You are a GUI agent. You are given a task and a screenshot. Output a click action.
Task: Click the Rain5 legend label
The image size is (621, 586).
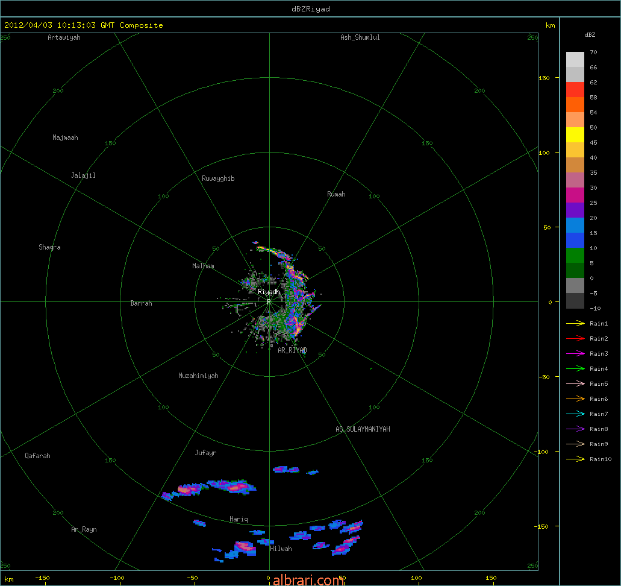click(x=599, y=384)
